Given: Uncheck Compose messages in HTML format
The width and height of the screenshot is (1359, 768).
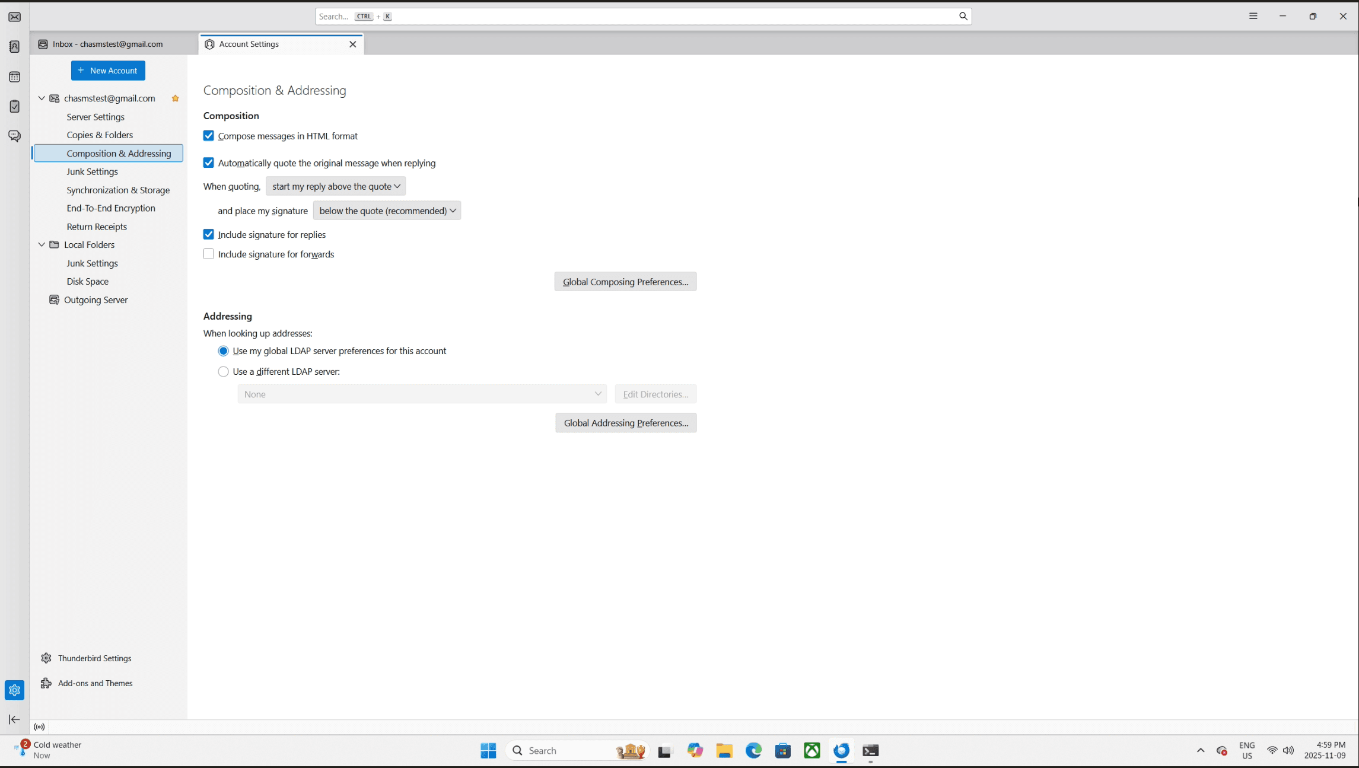Looking at the screenshot, I should [209, 136].
